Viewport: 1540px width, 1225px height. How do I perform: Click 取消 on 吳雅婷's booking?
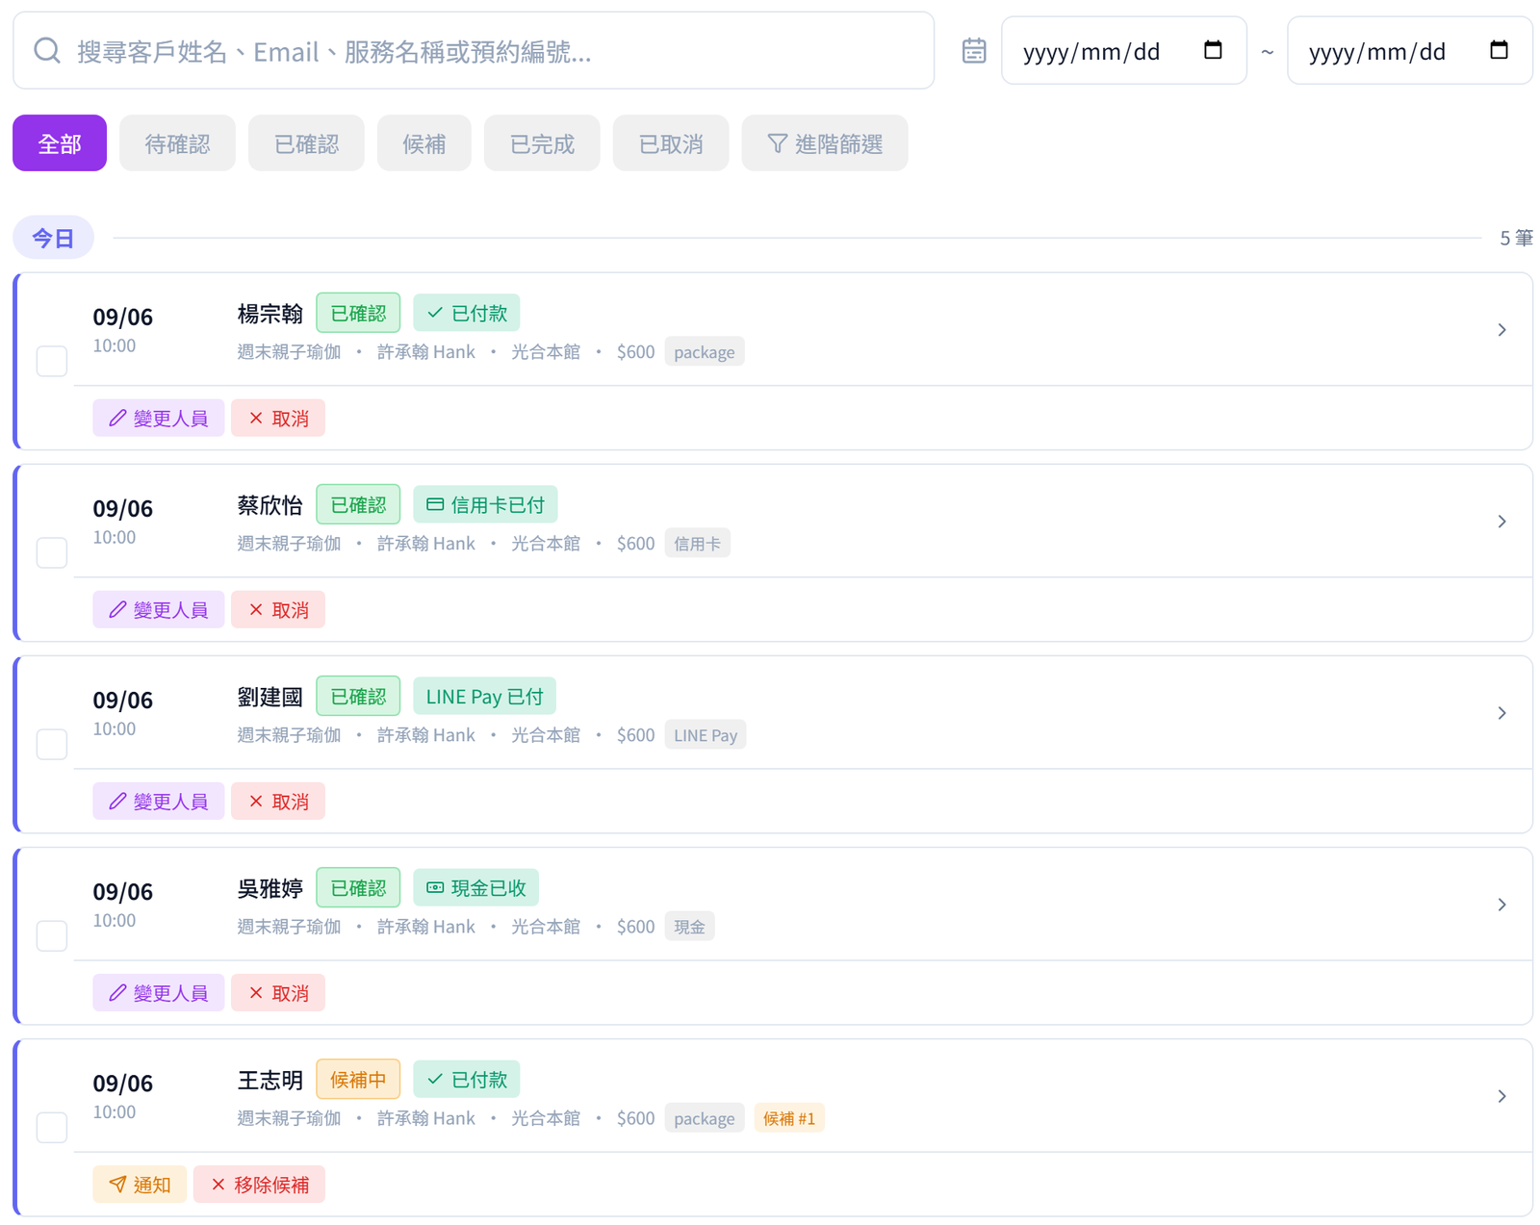pyautogui.click(x=278, y=992)
